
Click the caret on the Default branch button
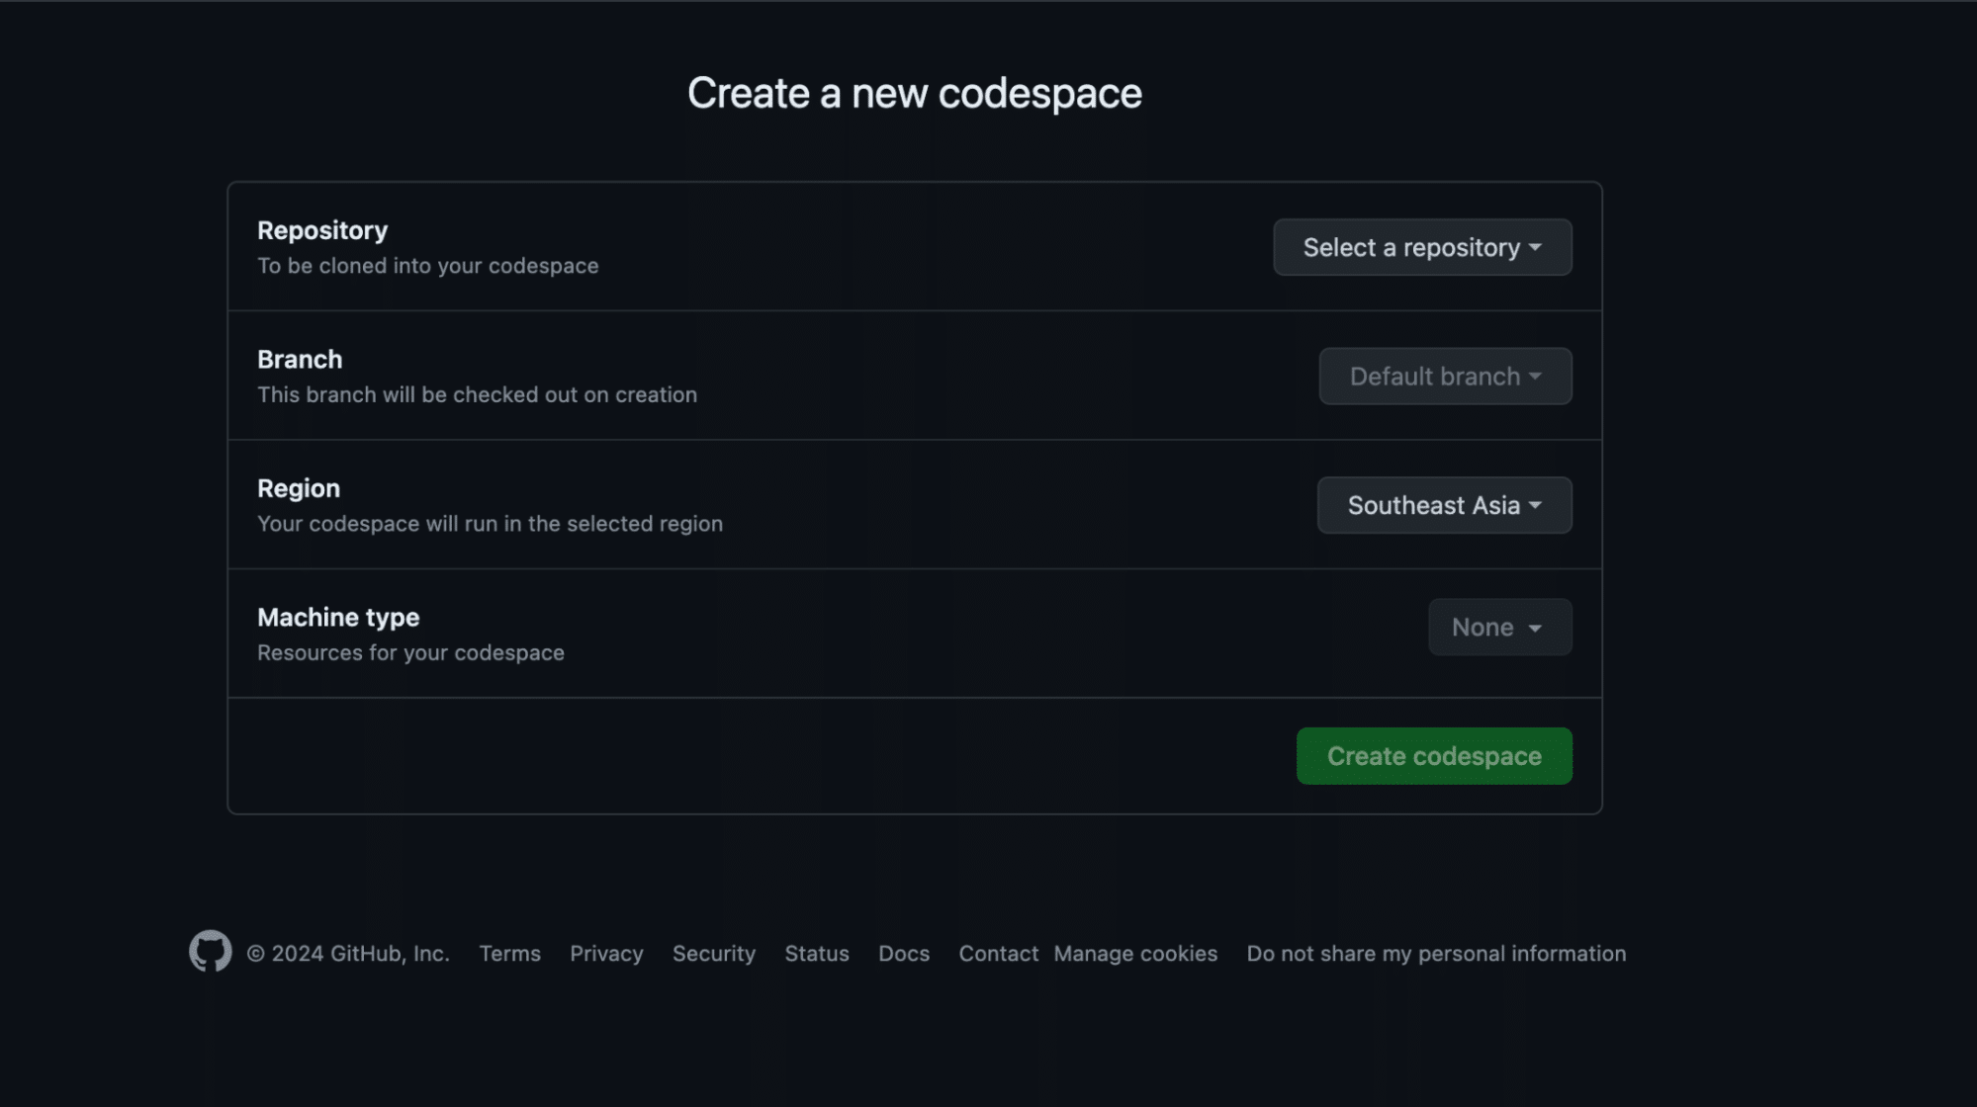click(1535, 376)
